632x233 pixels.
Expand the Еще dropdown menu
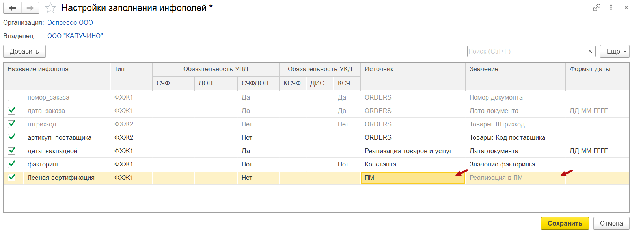[x=615, y=51]
